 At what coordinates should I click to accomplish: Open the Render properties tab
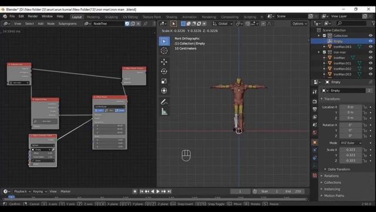pos(315,102)
